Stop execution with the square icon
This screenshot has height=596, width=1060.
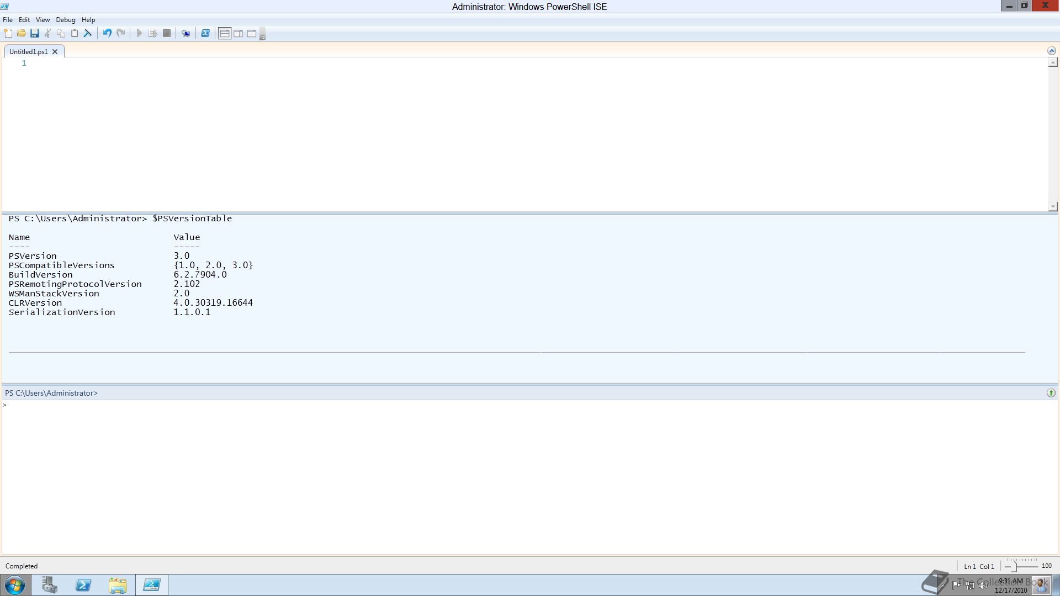tap(167, 34)
